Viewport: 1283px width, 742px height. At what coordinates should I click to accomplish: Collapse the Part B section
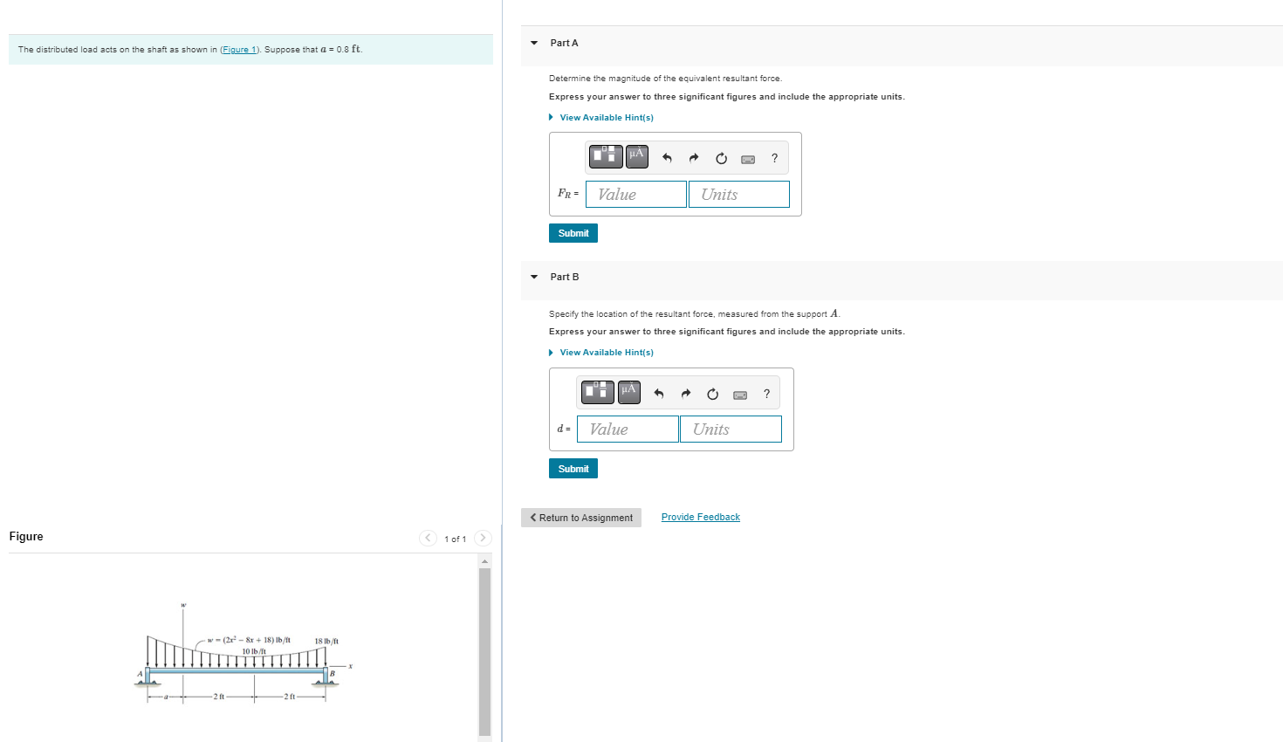coord(533,277)
